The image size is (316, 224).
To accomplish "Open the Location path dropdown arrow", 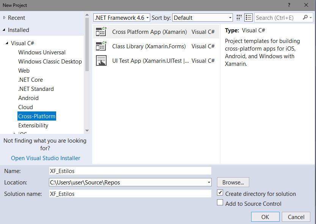I will tap(209, 183).
